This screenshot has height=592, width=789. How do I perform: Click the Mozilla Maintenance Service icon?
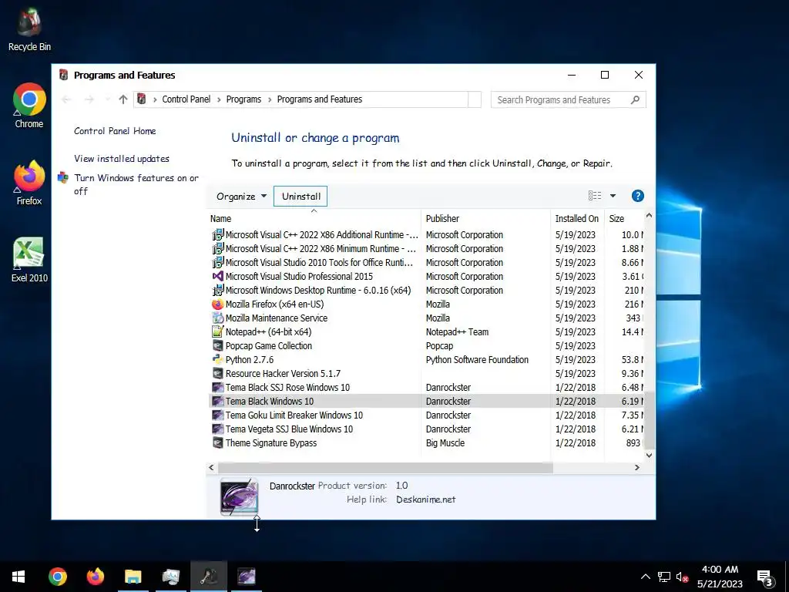click(x=217, y=318)
